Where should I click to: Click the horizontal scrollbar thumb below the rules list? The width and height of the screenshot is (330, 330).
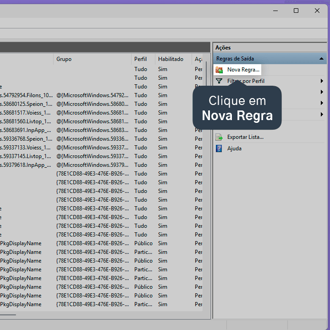pyautogui.click(x=8, y=315)
